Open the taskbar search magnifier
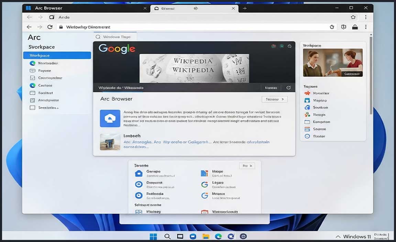 (x=167, y=236)
